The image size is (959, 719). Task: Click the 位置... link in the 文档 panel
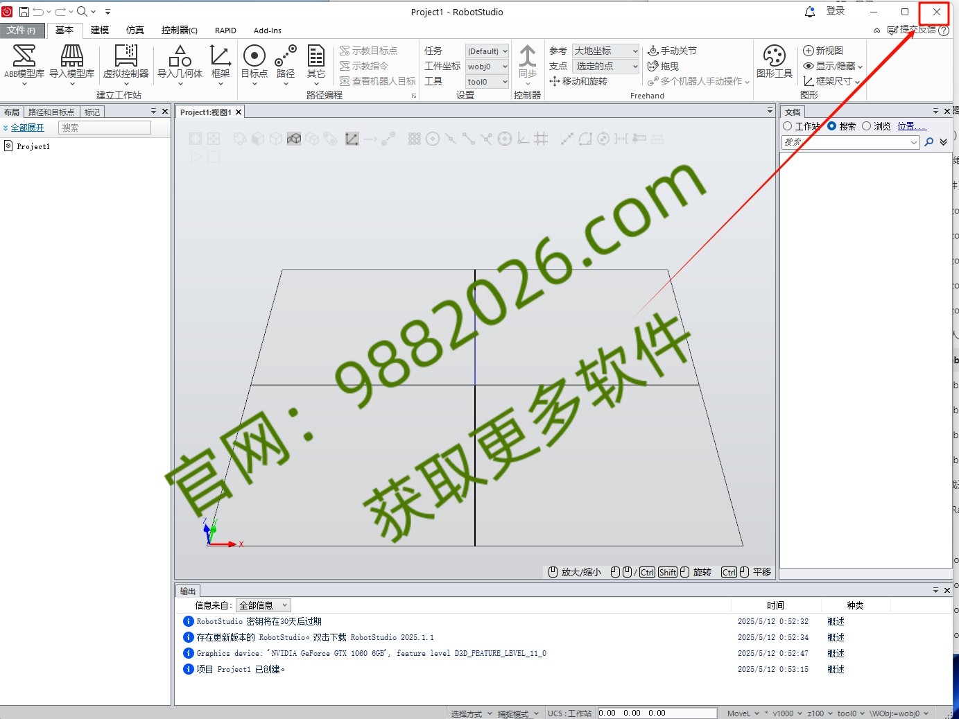(912, 126)
